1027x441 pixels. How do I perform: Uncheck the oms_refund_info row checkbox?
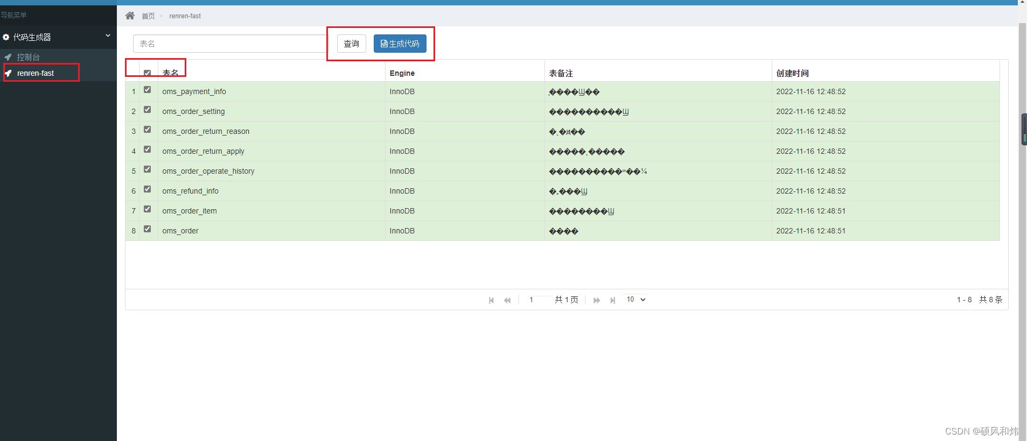147,189
